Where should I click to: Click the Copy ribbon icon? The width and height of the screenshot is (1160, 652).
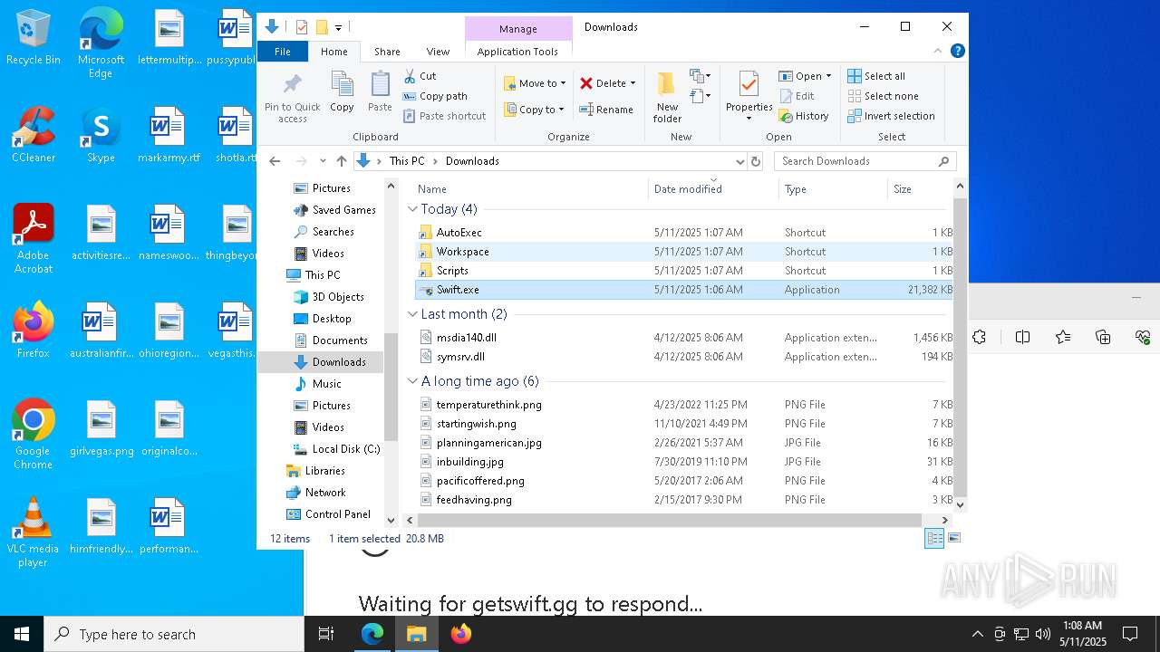tap(342, 92)
